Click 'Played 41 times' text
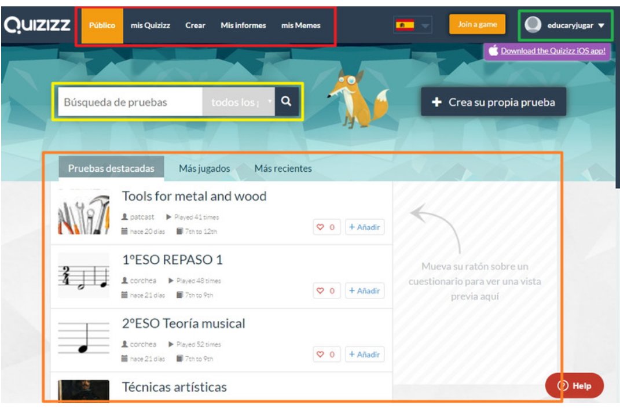This screenshot has height=413, width=620. tap(196, 217)
